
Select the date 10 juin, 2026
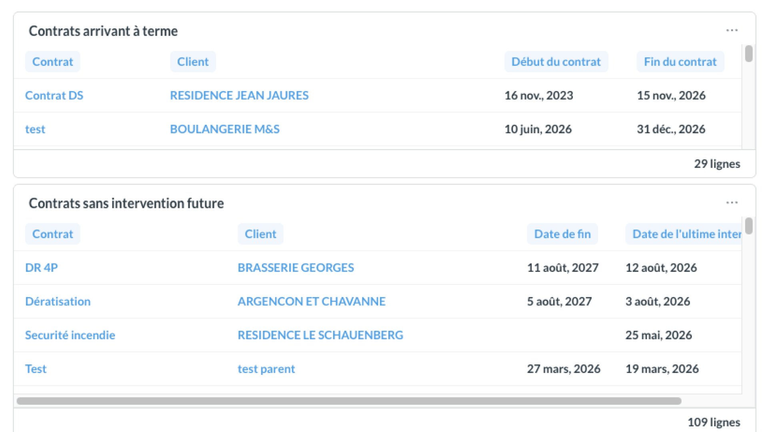point(538,129)
